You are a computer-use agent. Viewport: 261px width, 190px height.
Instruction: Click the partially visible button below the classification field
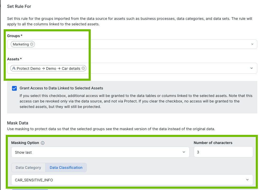(x=30, y=189)
